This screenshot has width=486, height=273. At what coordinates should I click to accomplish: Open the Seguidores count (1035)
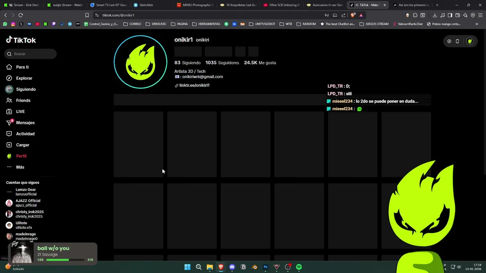coord(222,63)
